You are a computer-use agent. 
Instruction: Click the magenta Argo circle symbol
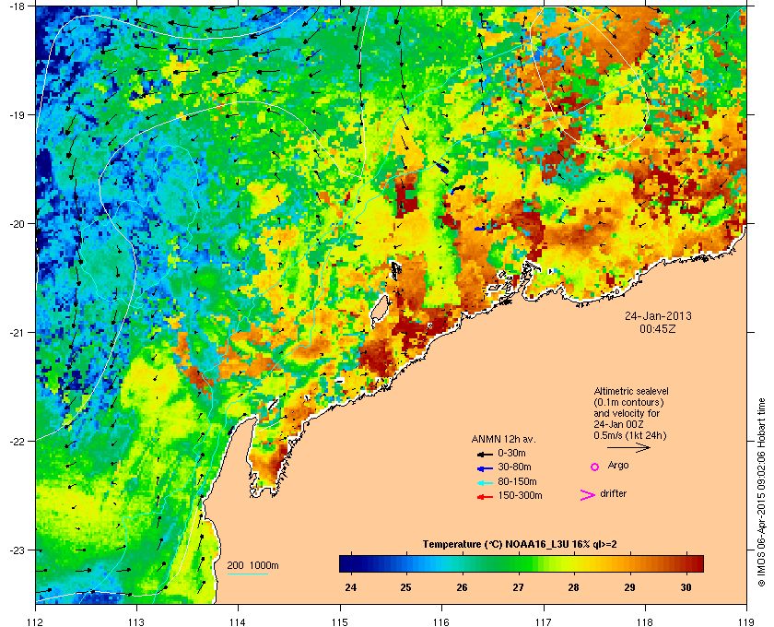[595, 467]
